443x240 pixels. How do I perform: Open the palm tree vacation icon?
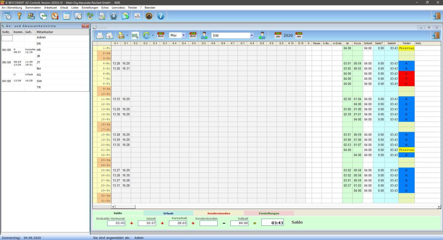(90, 16)
